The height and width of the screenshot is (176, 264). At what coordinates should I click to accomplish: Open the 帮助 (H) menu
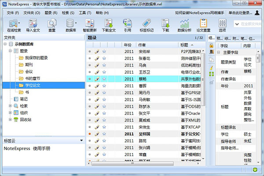(x=102, y=13)
